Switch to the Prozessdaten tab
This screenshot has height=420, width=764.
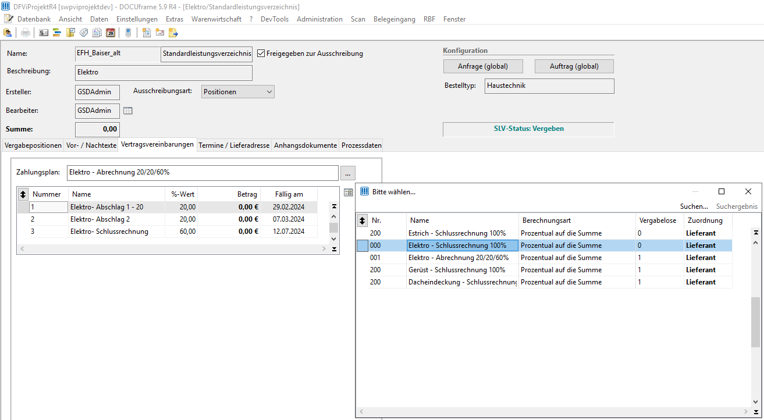(361, 145)
